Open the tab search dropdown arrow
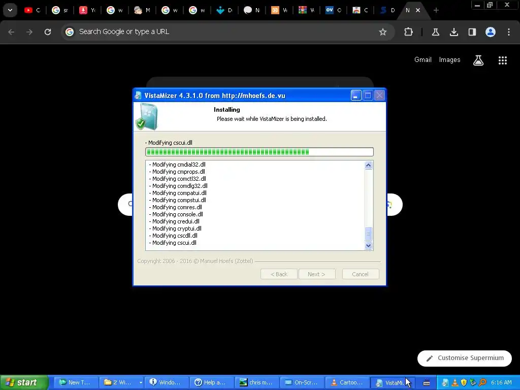 (10, 10)
